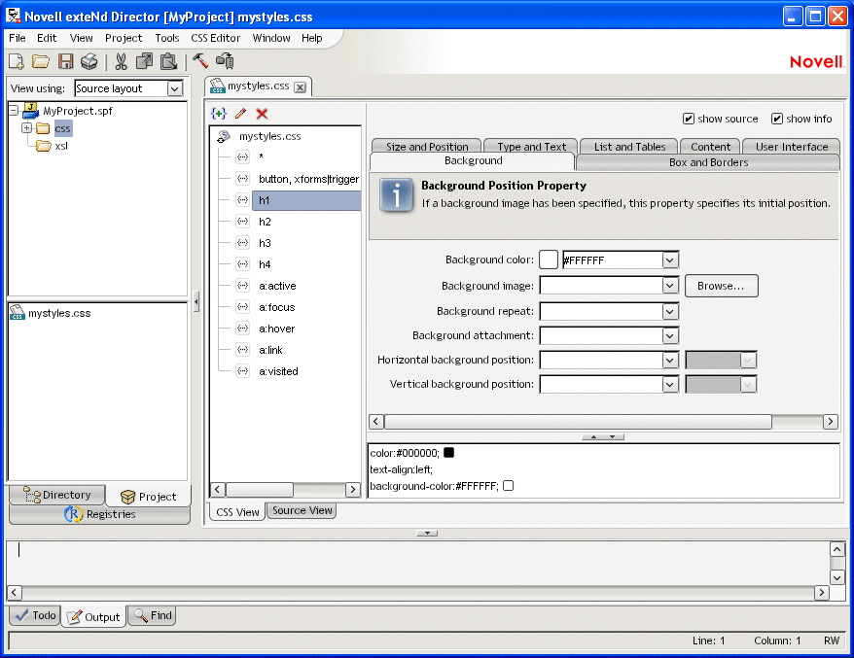Viewport: 854px width, 658px height.
Task: Click the Save floppy disk icon
Action: click(65, 61)
